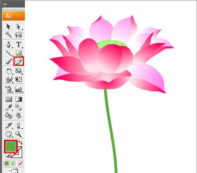197x173 pixels.
Task: Select the highlighted Pencil tool
Action: click(x=19, y=61)
